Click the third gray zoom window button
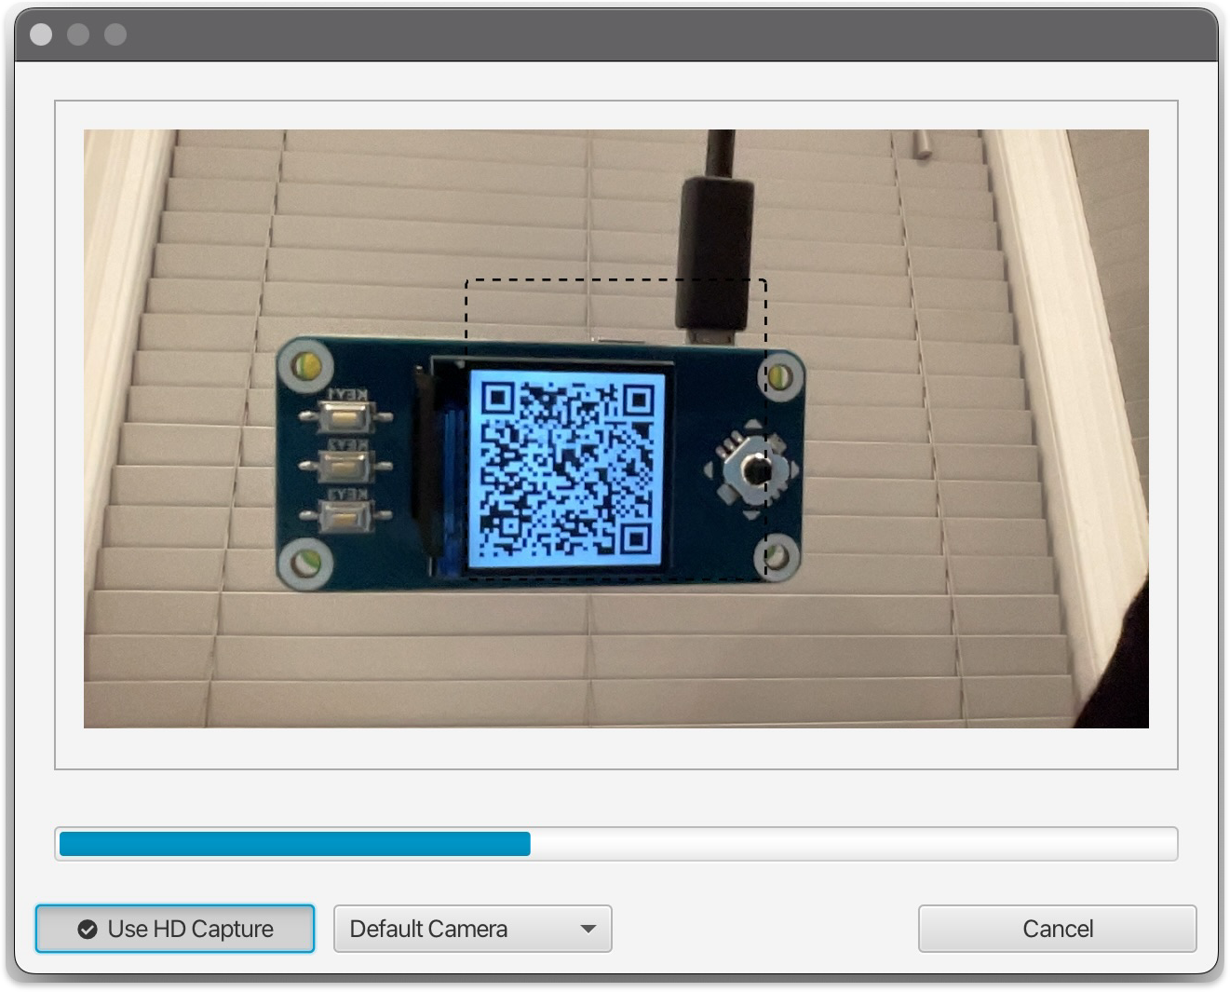The image size is (1230, 992). point(115,34)
